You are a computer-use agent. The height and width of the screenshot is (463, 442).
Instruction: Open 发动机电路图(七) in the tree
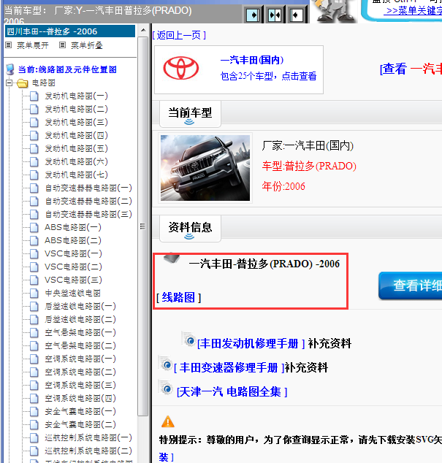click(x=77, y=175)
